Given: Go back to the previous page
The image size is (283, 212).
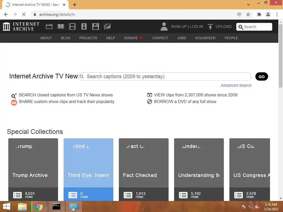Looking at the screenshot, I should pyautogui.click(x=6, y=14).
